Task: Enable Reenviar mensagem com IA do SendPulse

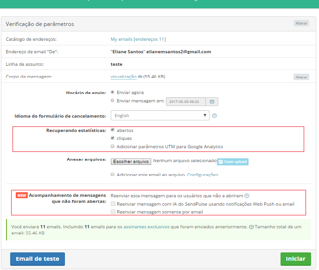Action: tap(113, 204)
